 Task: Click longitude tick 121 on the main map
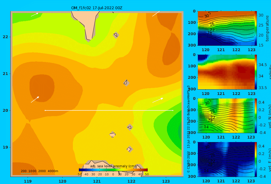(x=97, y=181)
